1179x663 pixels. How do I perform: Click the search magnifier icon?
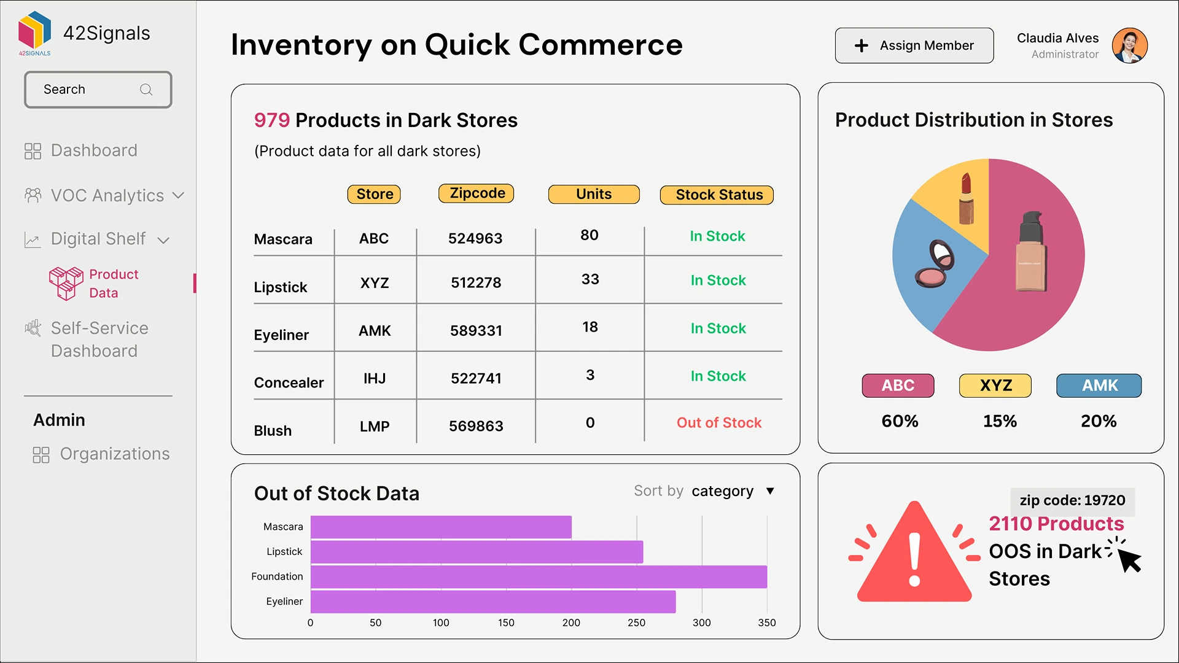pyautogui.click(x=146, y=90)
